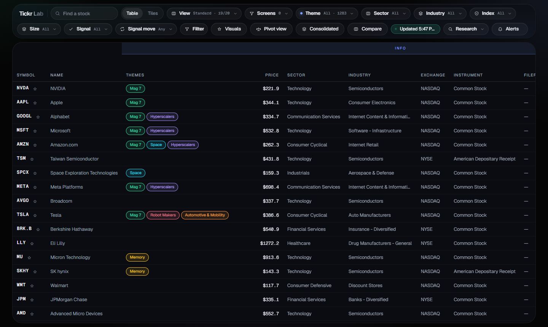This screenshot has height=327, width=548.
Task: Click the Compare button
Action: 367,29
